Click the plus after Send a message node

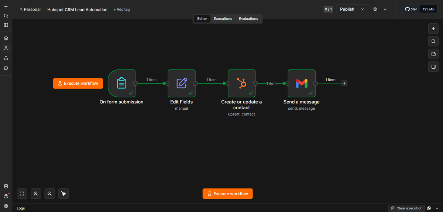[x=344, y=83]
